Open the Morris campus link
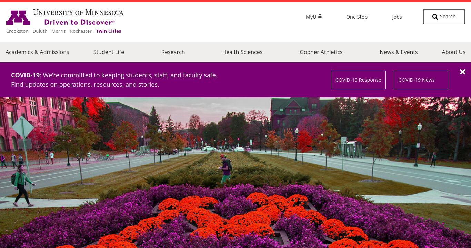The height and width of the screenshot is (248, 471). 59,31
